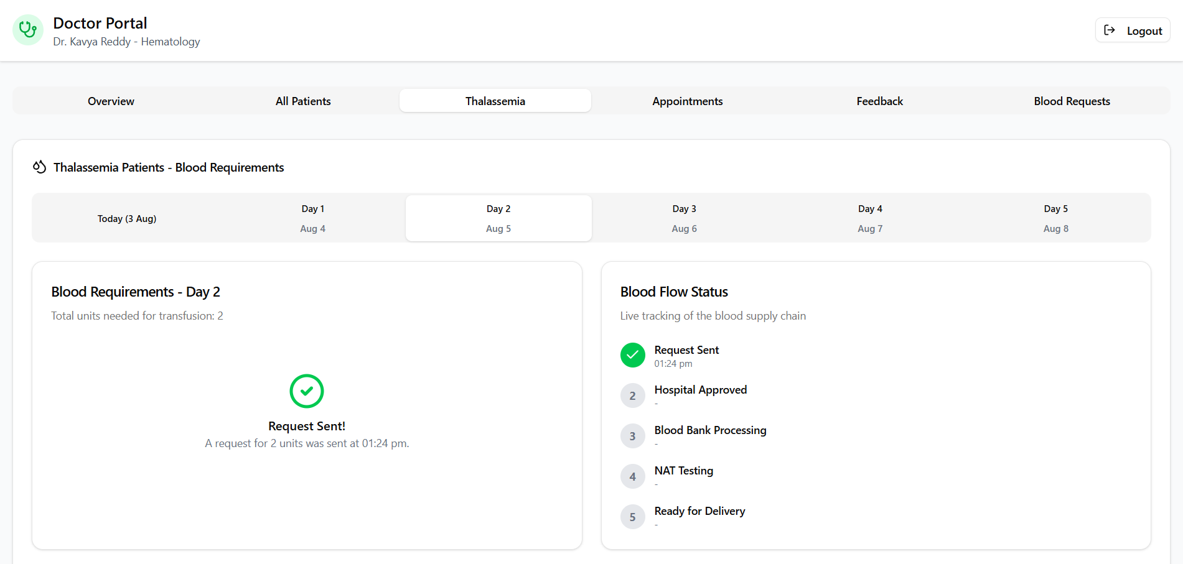This screenshot has width=1183, height=564.
Task: Click the stethoscope Doctor Portal logo
Action: point(28,30)
